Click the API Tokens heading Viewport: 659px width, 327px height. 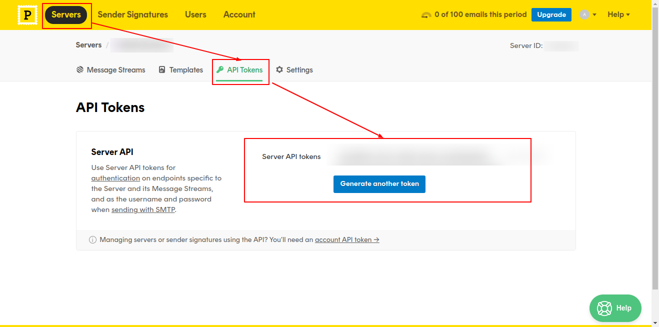point(110,107)
